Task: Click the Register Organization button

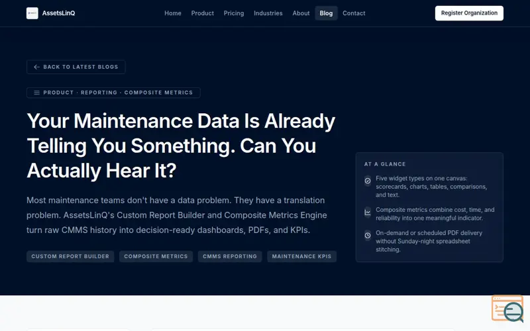Action: pyautogui.click(x=469, y=13)
